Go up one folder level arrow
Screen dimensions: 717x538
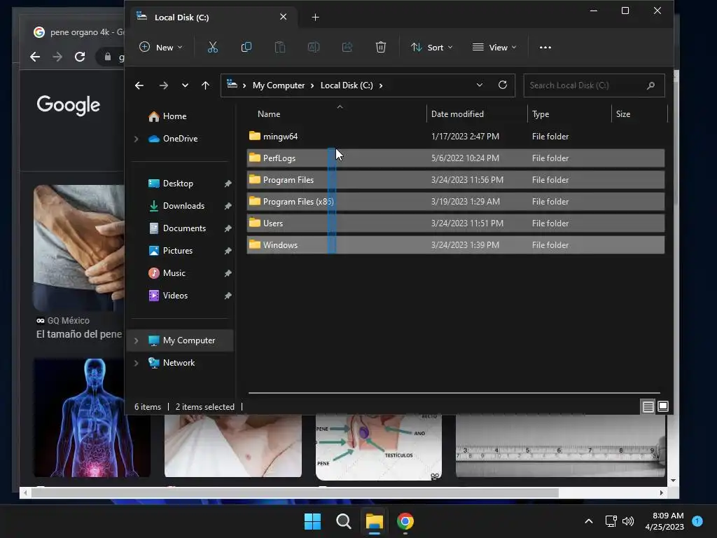point(205,85)
